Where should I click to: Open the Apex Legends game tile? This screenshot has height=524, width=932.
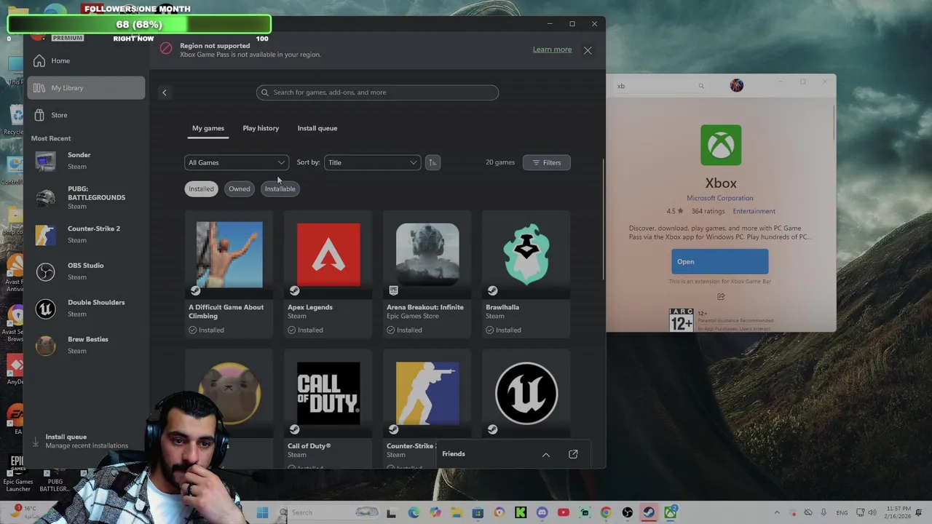[x=328, y=274]
